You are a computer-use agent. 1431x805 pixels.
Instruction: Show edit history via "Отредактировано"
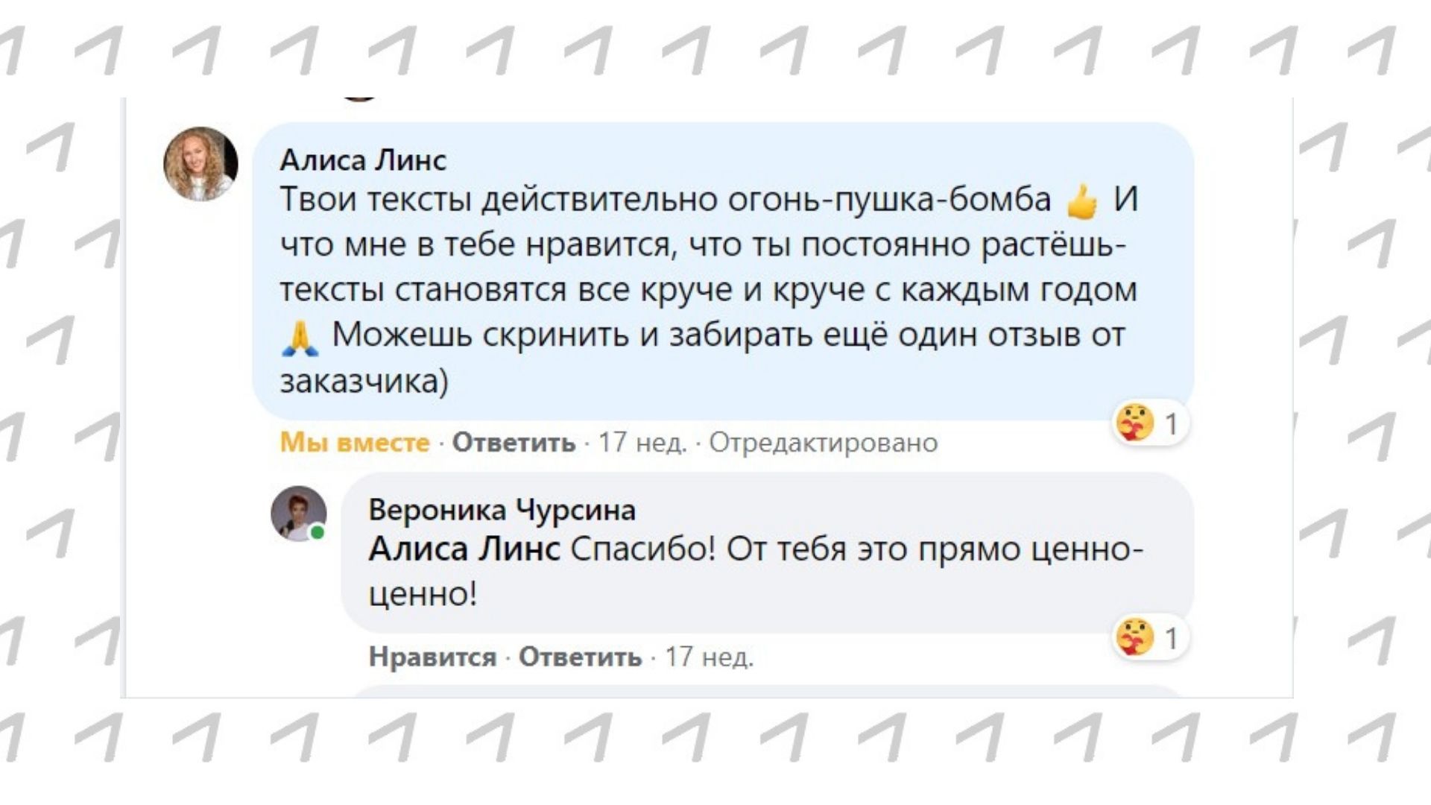(823, 443)
